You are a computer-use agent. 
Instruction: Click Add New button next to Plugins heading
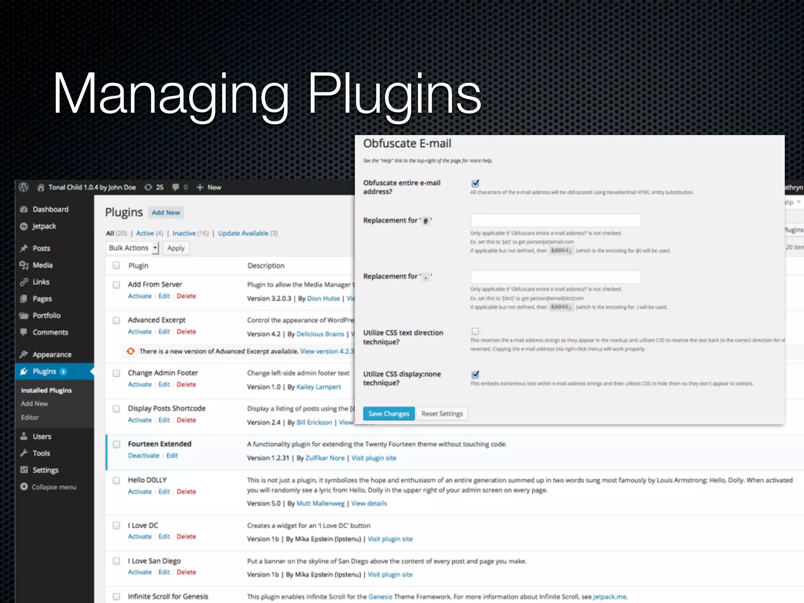(x=166, y=212)
